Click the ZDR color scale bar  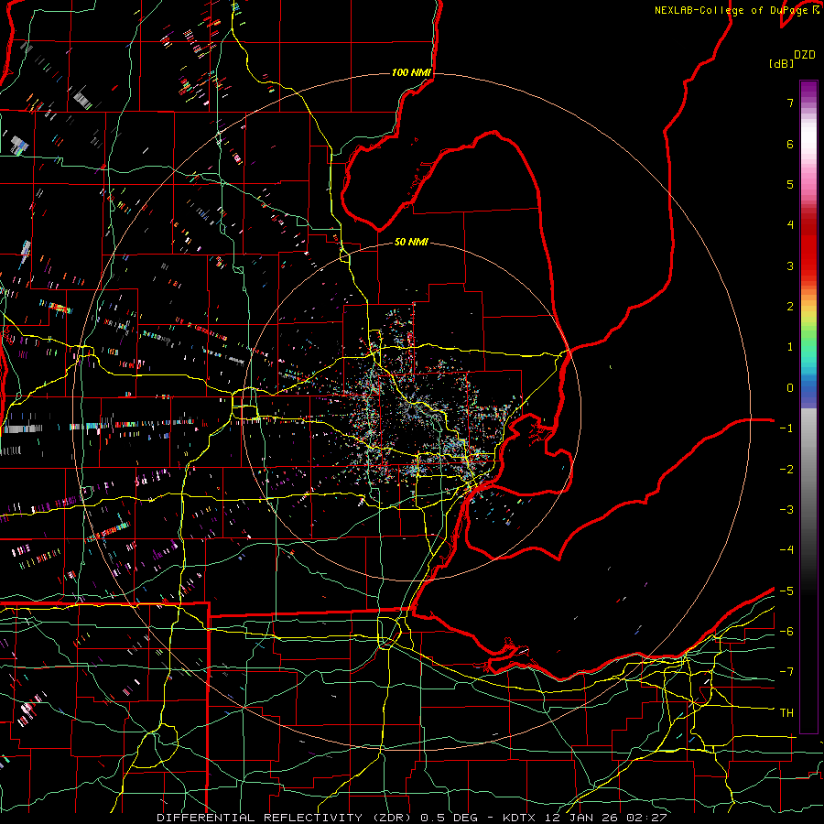click(808, 407)
